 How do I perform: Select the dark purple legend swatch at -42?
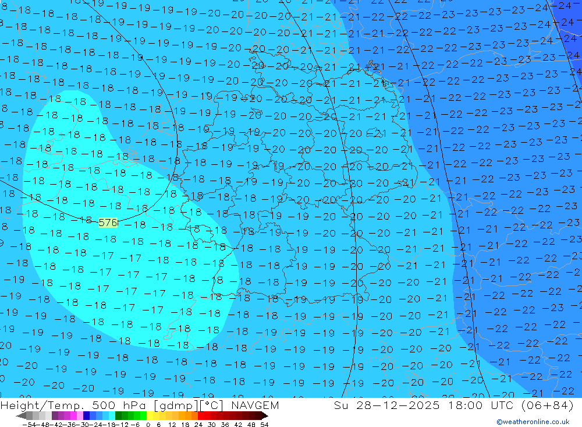55,415
